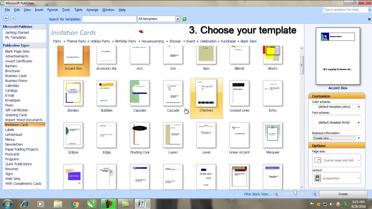Open Google Chrome from the taskbar
This screenshot has width=372, height=209.
75,204
